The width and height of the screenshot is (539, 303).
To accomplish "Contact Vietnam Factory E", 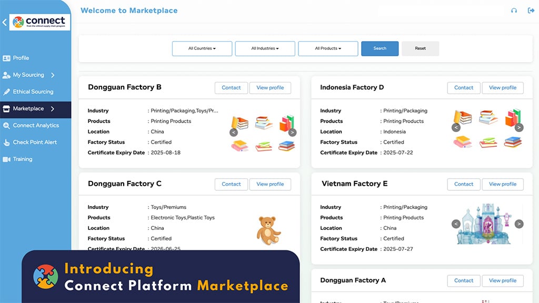I will point(464,184).
